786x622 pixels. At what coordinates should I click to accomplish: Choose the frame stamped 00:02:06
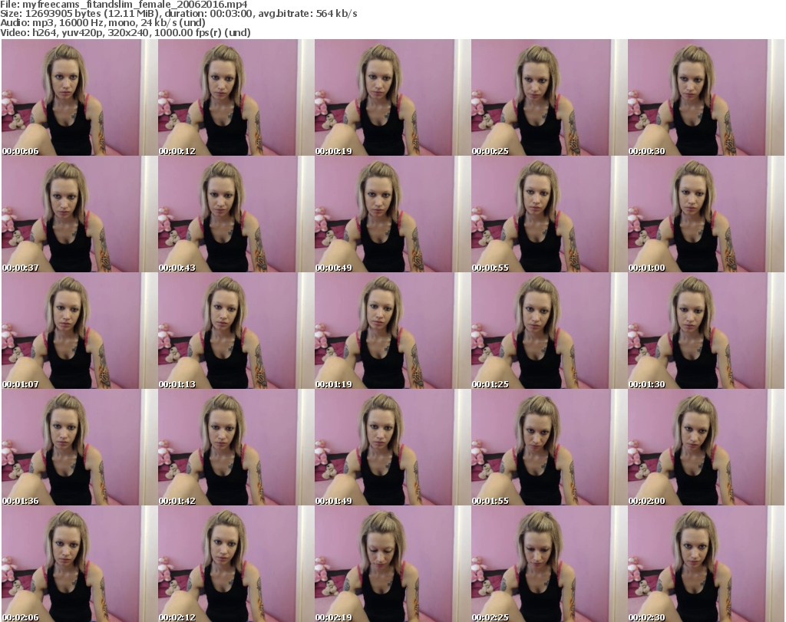[x=80, y=564]
